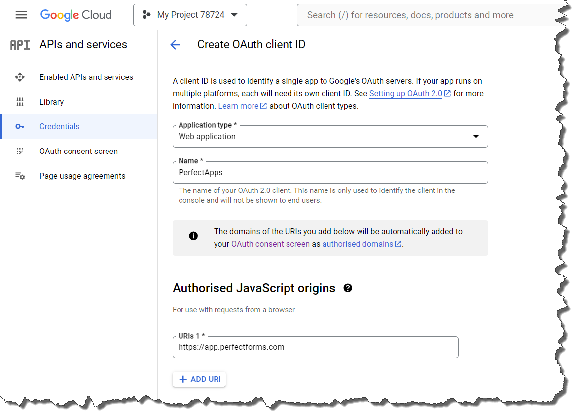This screenshot has height=418, width=578.
Task: Open the hamburger navigation menu
Action: 21,15
